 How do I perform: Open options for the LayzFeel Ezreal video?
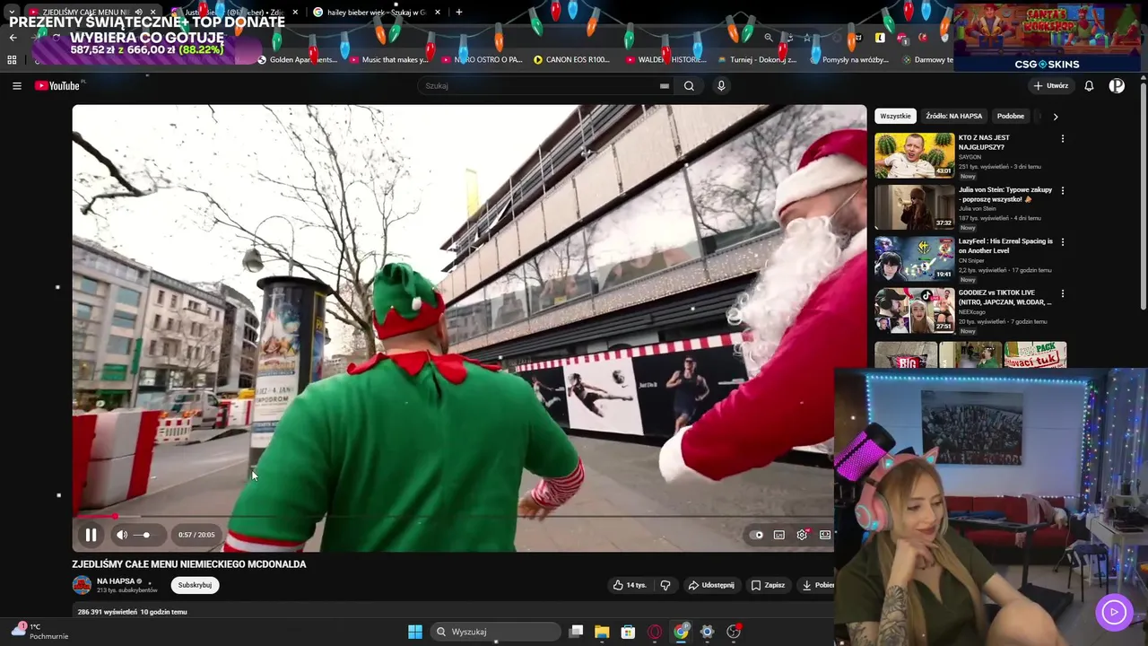pyautogui.click(x=1063, y=241)
